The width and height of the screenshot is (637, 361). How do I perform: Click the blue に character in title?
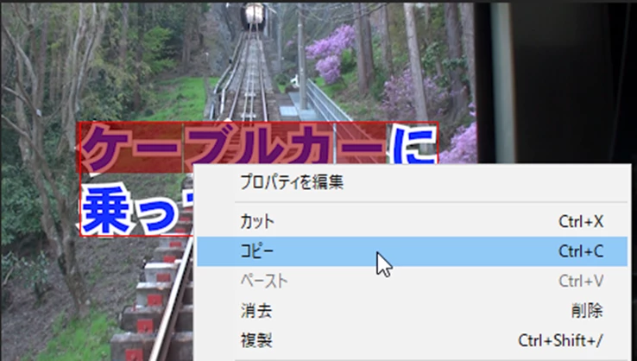[413, 146]
